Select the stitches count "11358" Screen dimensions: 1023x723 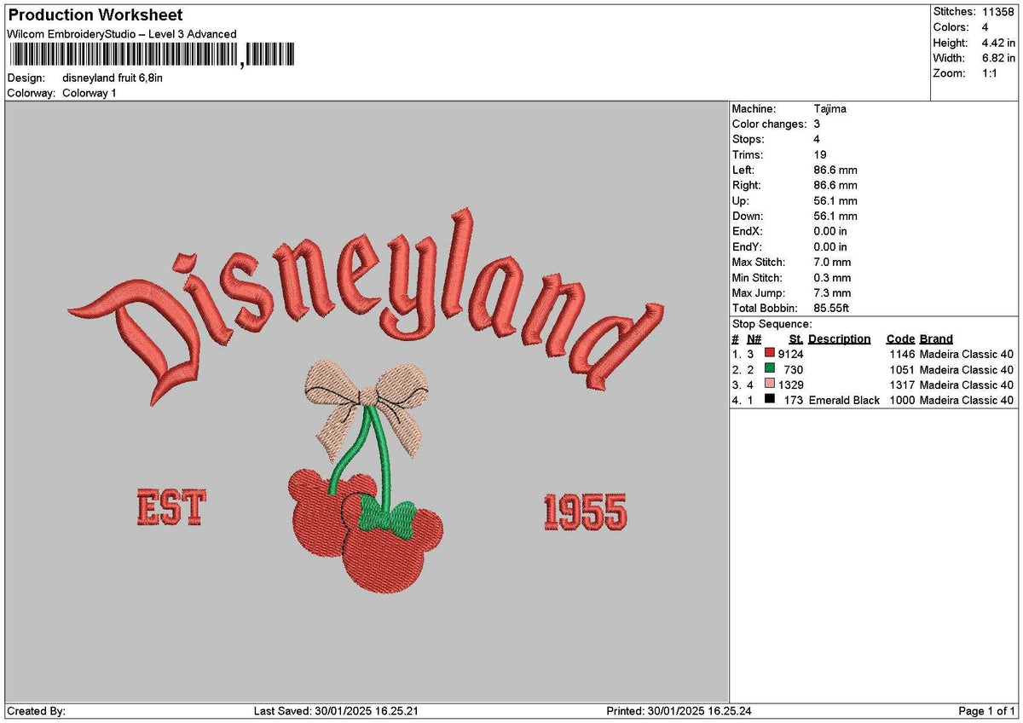pyautogui.click(x=999, y=12)
